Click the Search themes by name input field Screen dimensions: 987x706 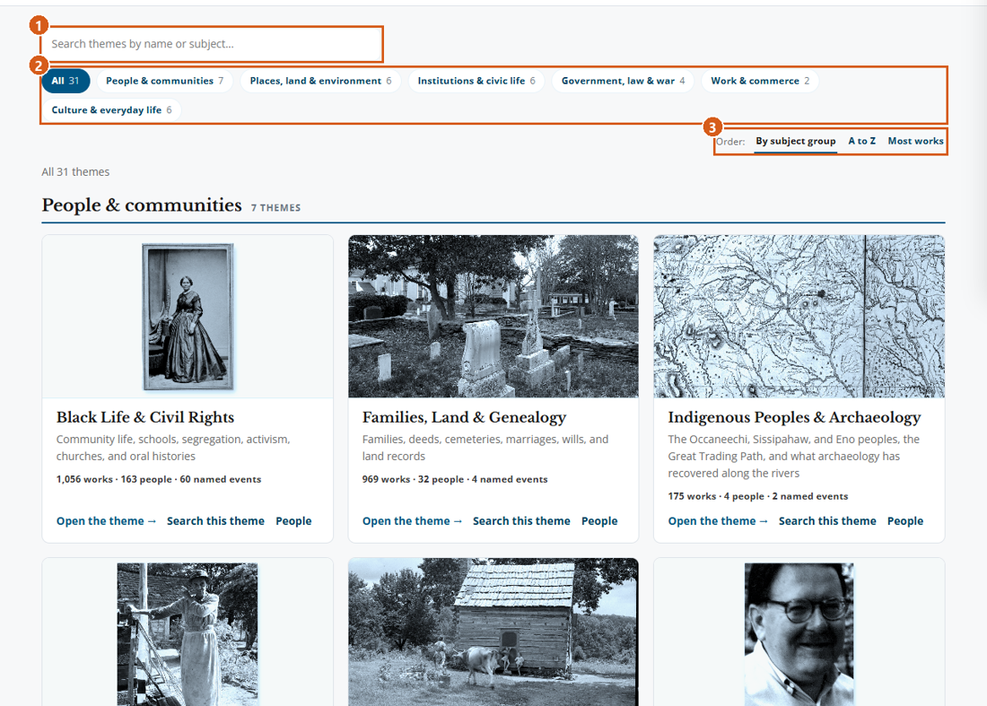click(212, 44)
